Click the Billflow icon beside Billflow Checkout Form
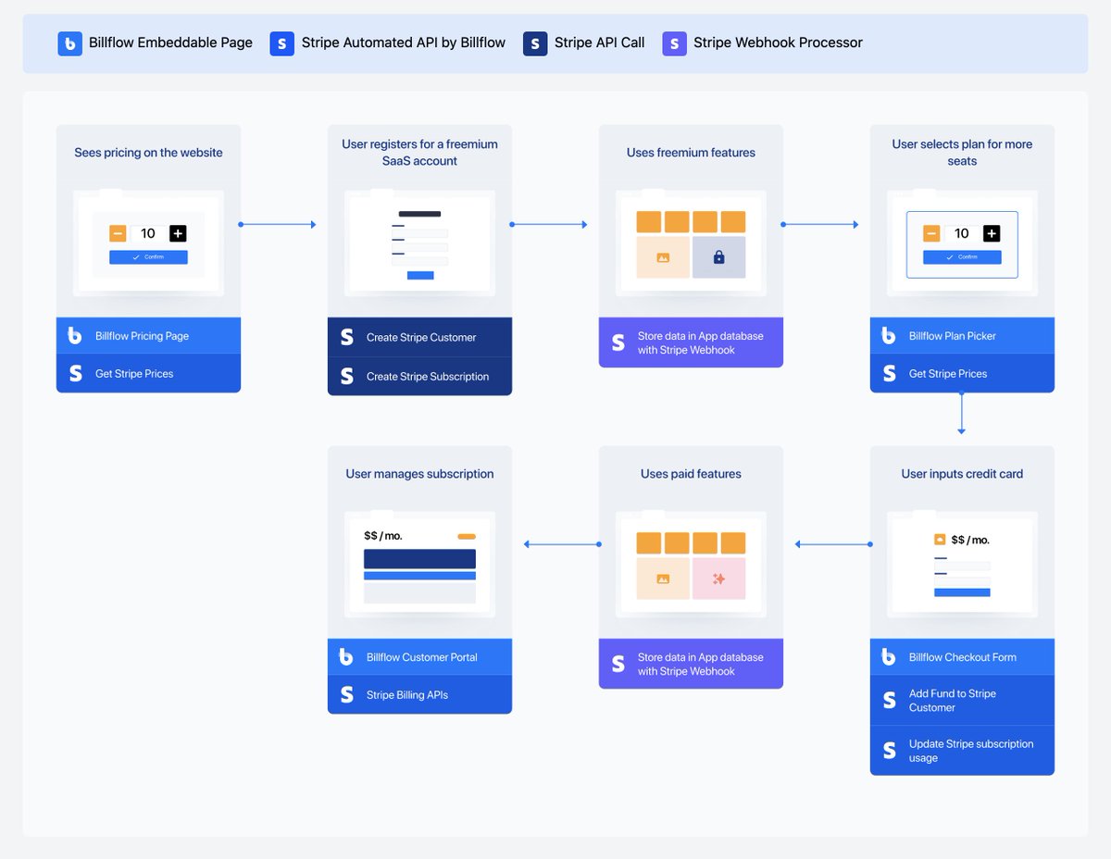 click(x=889, y=656)
